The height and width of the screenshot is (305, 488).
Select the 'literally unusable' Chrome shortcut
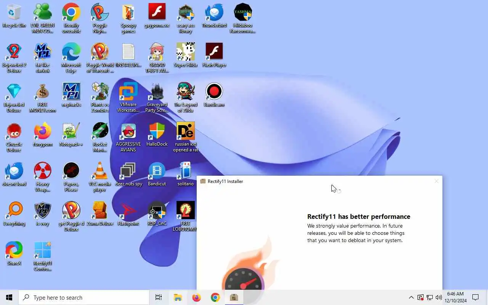click(x=71, y=18)
